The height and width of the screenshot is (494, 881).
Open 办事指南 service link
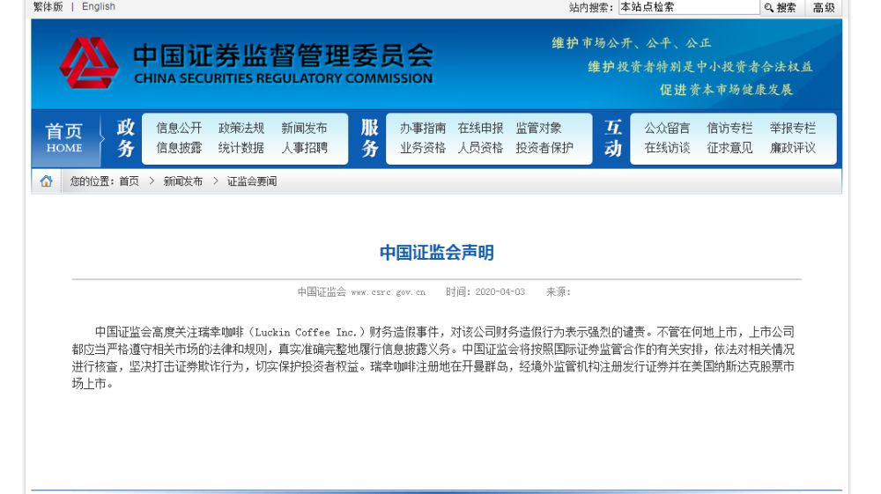pyautogui.click(x=423, y=128)
